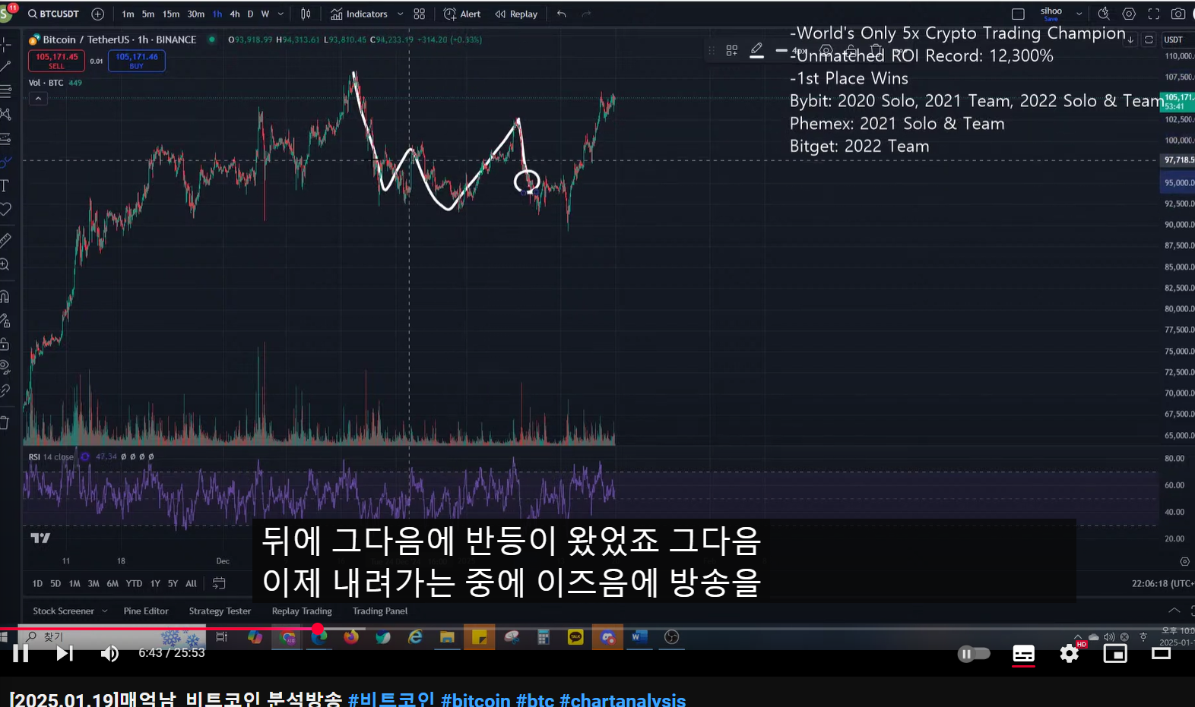Screen dimensions: 1195x707
Task: Toggle the autoplay switch
Action: [974, 653]
